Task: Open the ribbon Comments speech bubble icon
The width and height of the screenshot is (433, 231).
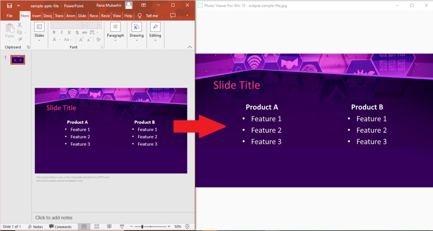Action: [x=173, y=16]
